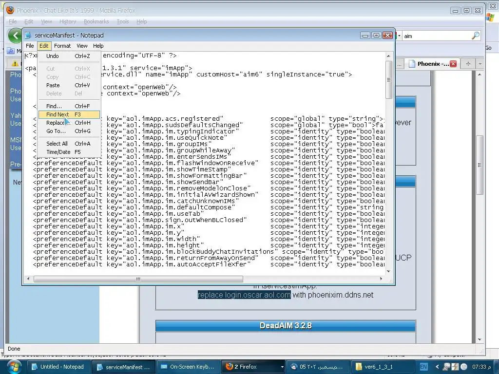Click Firefox page scrollbar up arrow

(480, 75)
